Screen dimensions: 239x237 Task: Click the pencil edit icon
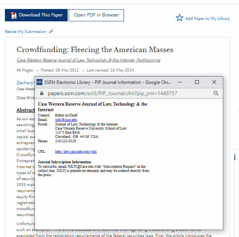(x=51, y=32)
